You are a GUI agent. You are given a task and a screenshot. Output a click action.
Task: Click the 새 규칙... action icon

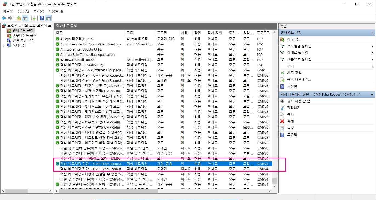pyautogui.click(x=283, y=39)
